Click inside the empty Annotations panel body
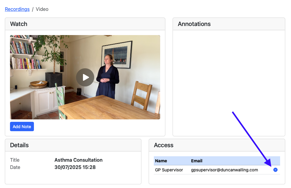The height and width of the screenshot is (188, 291). (x=229, y=82)
